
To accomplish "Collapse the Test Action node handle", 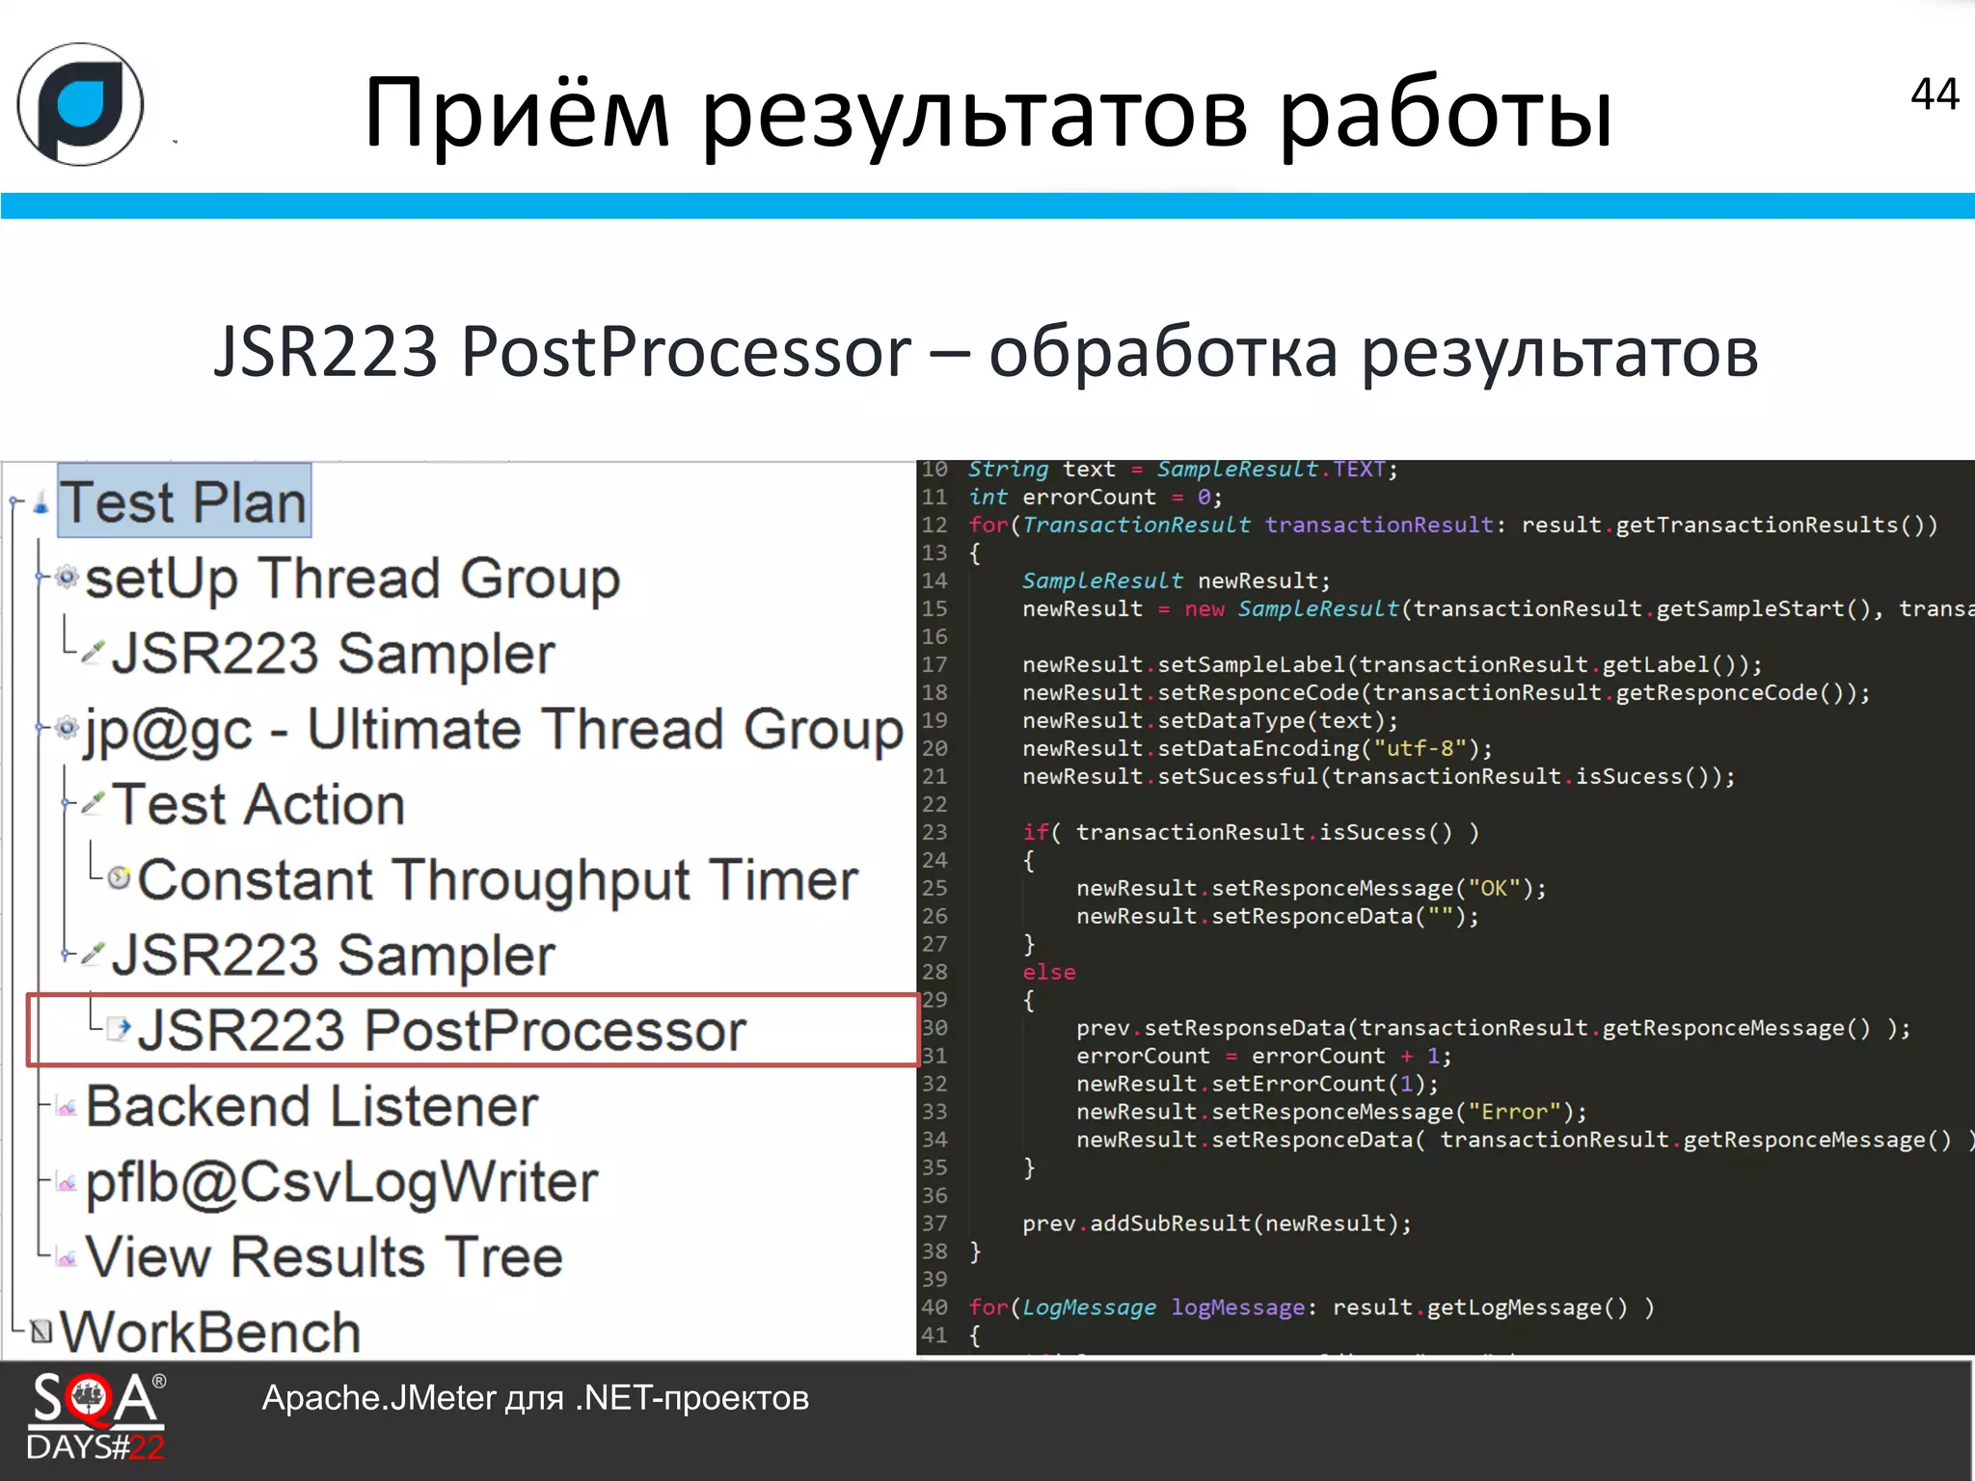I will pos(67,803).
